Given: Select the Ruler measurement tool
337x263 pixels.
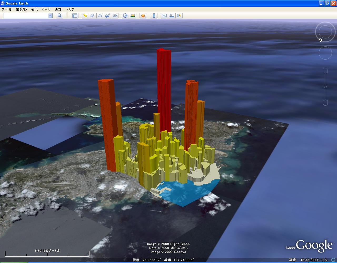Looking at the screenshot, I should [x=153, y=16].
